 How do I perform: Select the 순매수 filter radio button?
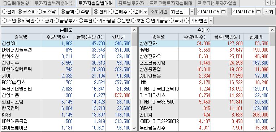112,12
